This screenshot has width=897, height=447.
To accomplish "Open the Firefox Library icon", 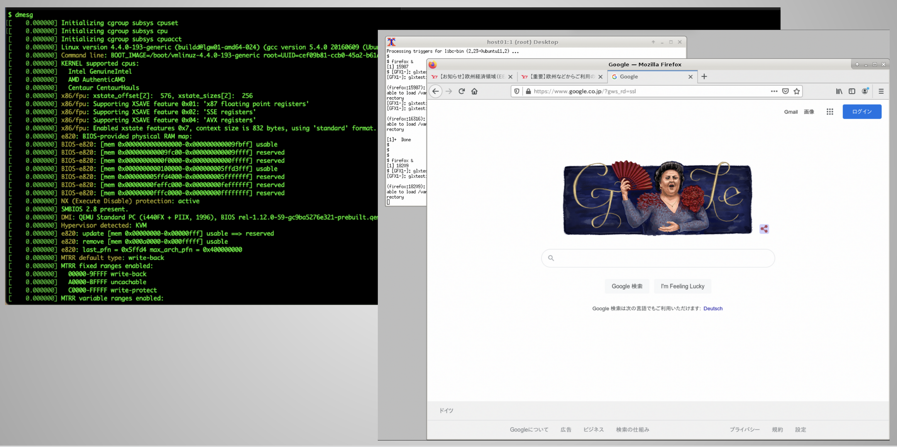I will pos(839,91).
